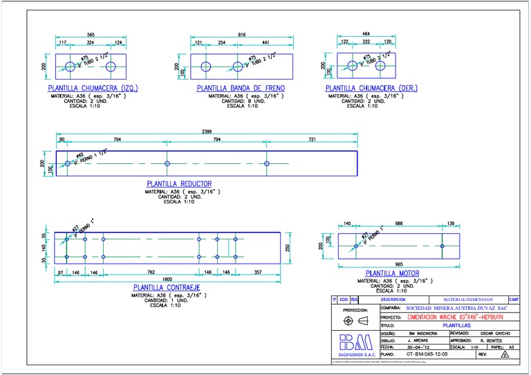Select the PLANTILLA MOTOR title
Image resolution: width=531 pixels, height=375 pixels.
pyautogui.click(x=392, y=273)
